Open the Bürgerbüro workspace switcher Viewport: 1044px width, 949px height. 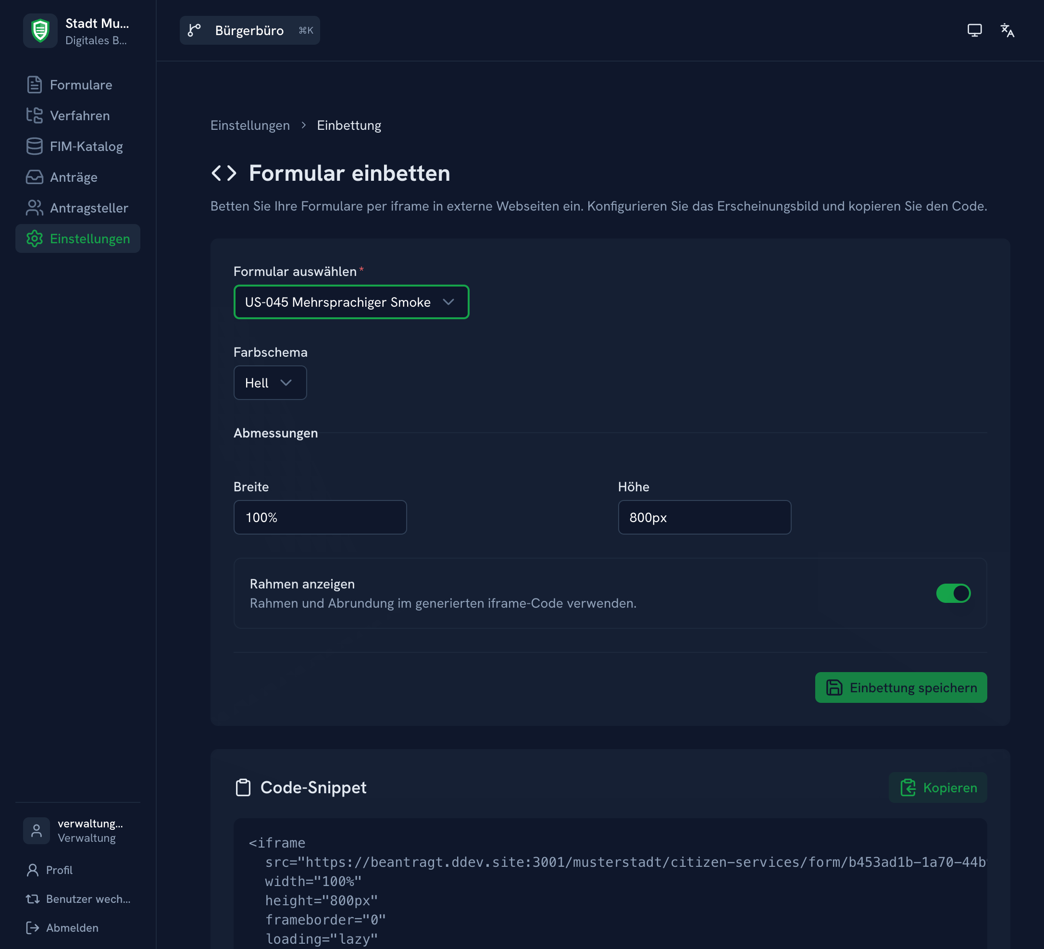pos(249,31)
